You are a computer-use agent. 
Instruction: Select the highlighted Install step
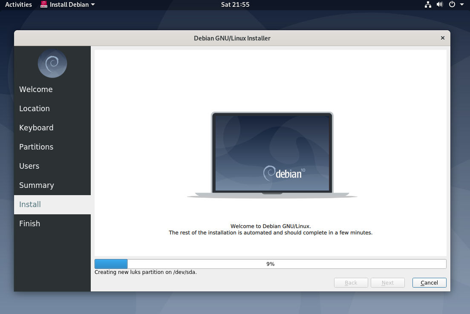click(52, 205)
